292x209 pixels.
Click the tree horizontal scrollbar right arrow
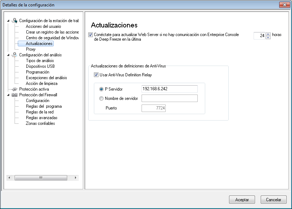pyautogui.click(x=75, y=178)
